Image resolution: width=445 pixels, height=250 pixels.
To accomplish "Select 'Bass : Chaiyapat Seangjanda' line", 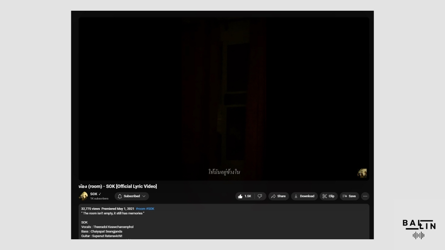I will click(102, 231).
